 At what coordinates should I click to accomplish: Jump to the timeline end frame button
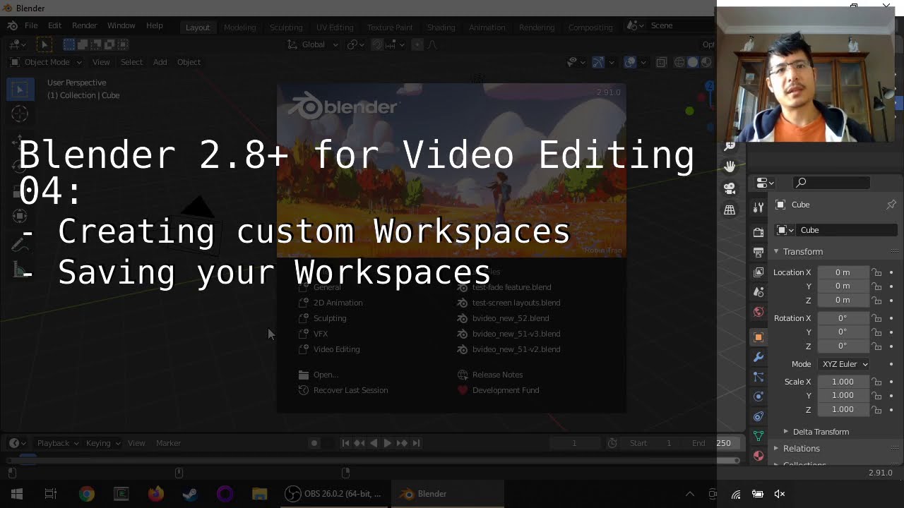coord(416,443)
